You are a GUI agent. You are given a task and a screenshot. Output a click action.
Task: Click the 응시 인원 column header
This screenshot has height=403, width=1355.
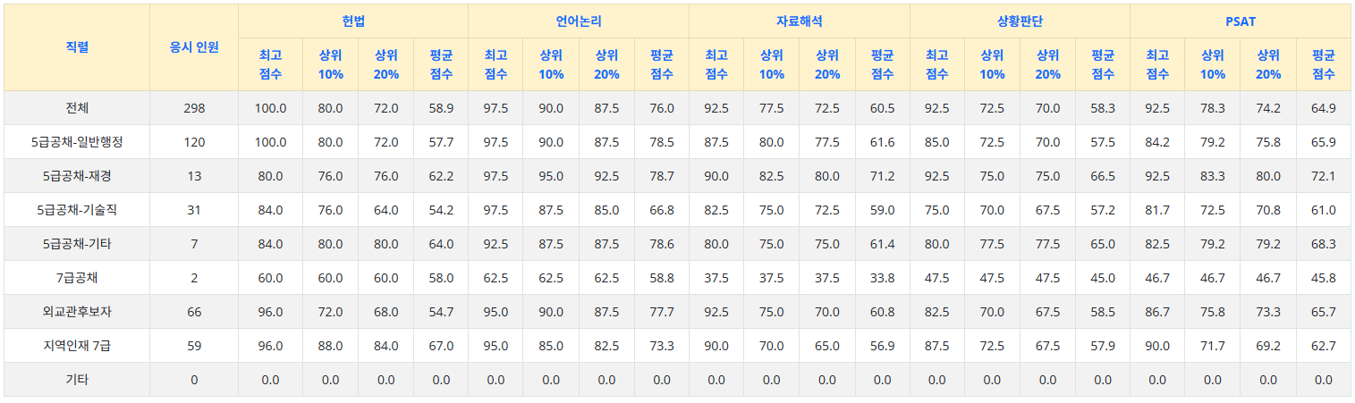pos(194,46)
